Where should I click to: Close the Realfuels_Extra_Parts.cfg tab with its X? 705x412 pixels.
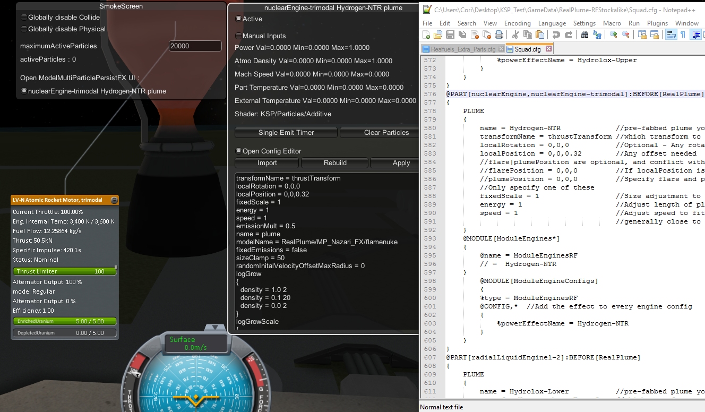point(500,49)
